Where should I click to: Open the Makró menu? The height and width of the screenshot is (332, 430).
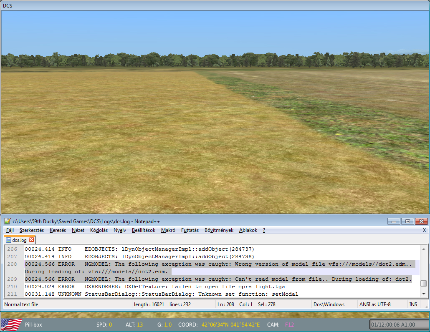(168, 230)
